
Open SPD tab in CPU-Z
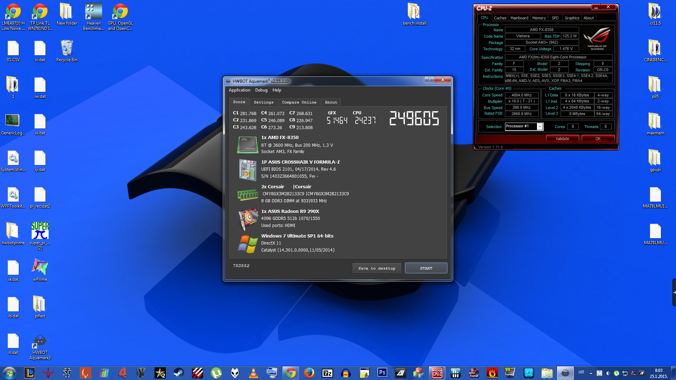tap(555, 18)
